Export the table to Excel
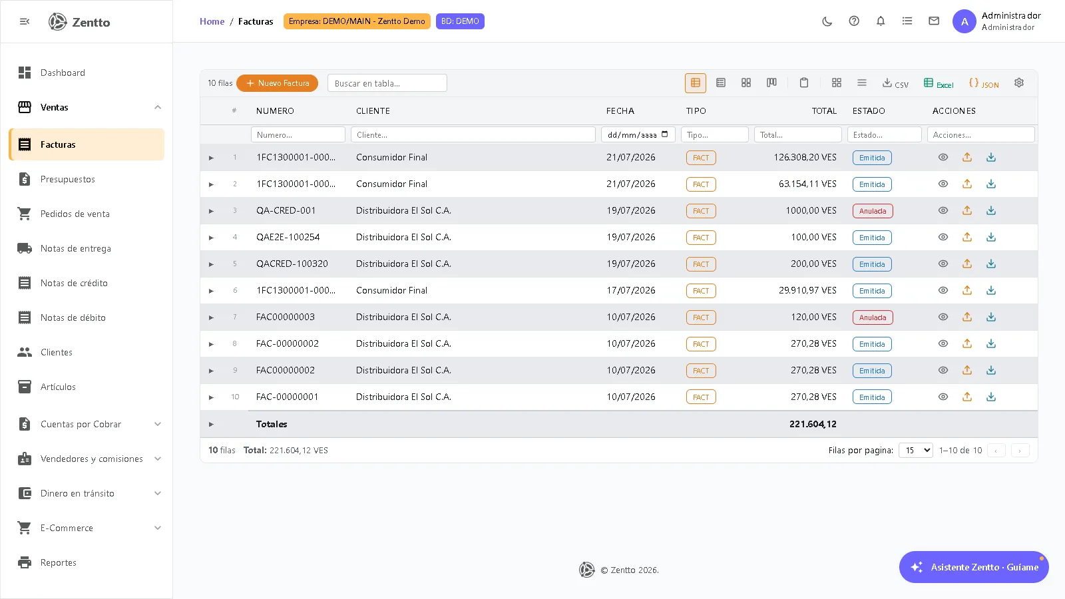The width and height of the screenshot is (1065, 599). click(939, 83)
